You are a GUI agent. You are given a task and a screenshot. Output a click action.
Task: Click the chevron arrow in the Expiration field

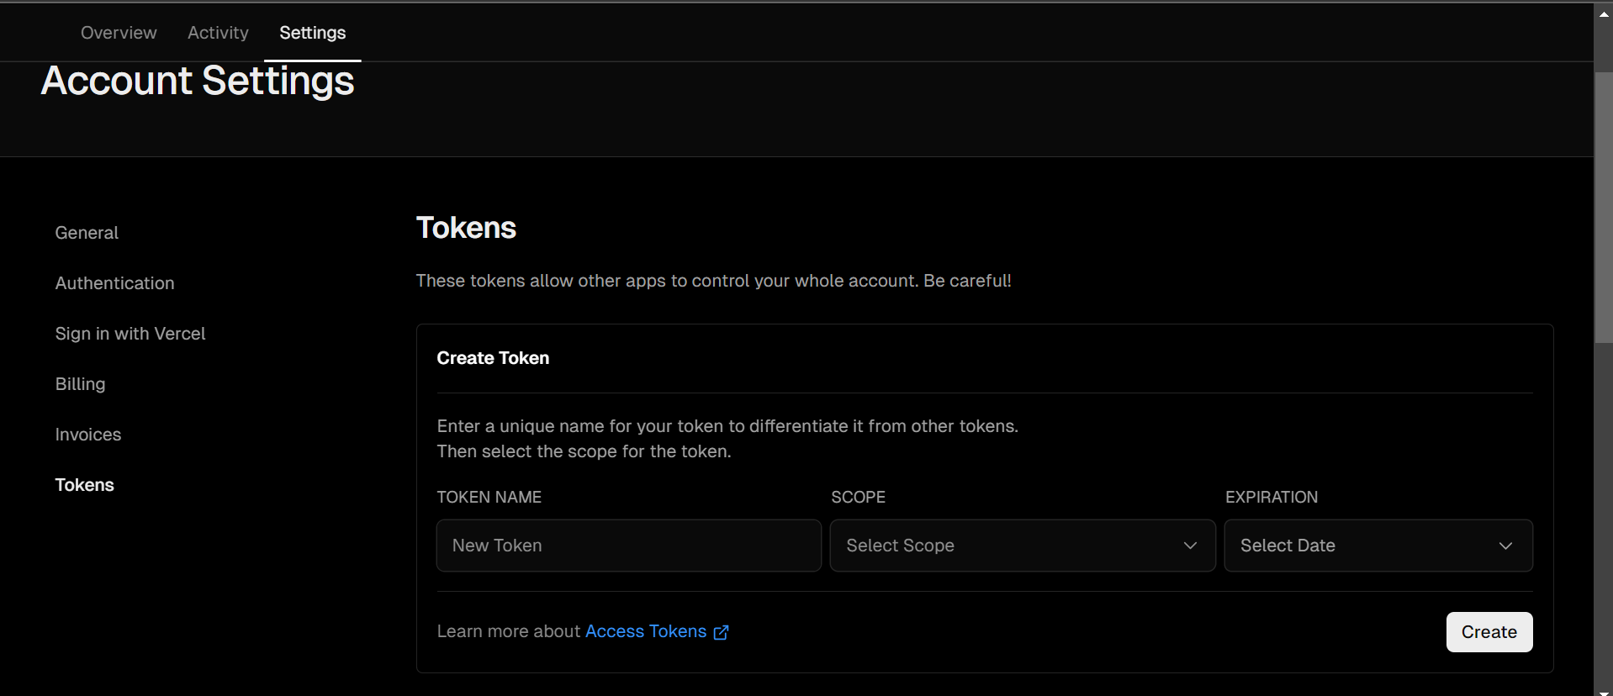coord(1505,546)
